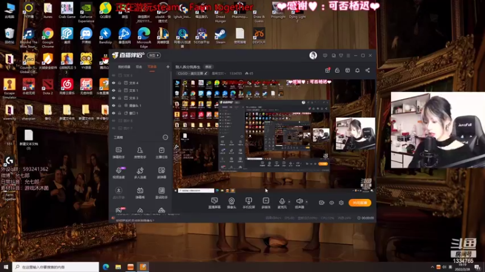Open the 弹幕秀 danmaku show tool

pos(140,193)
